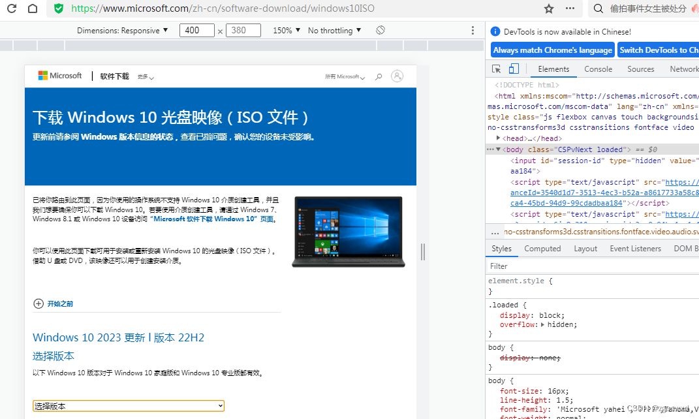Click the browser search box text
Screen dimensions: 699x419
pyautogui.click(x=647, y=8)
